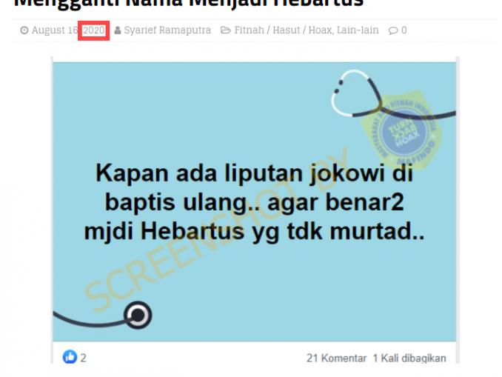This screenshot has width=502, height=377.
Task: Open the Lain-lain category link
Action: coord(358,30)
